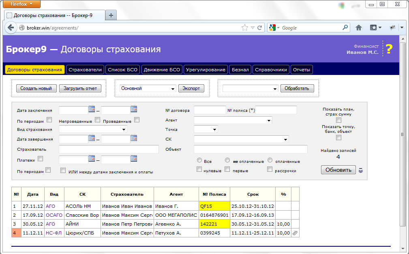Bookmark this page with the star icon
The width and height of the screenshot is (409, 254).
click(245, 28)
